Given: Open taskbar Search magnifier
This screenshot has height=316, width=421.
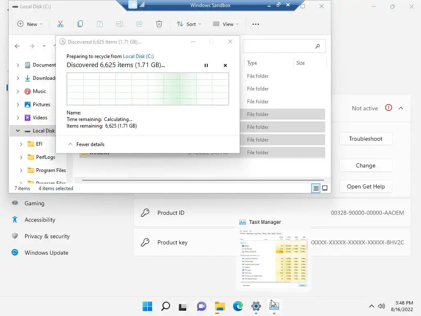Looking at the screenshot, I should (x=166, y=306).
